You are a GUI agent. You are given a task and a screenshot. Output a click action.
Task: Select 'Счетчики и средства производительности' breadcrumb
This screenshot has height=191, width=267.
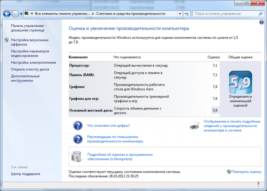point(131,14)
